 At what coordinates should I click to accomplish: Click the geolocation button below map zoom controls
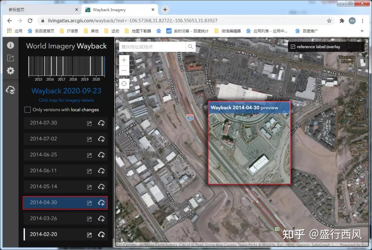point(124,83)
